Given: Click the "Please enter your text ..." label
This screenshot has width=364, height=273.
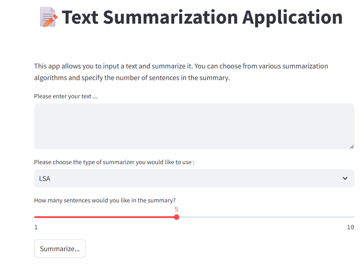Looking at the screenshot, I should click(66, 96).
